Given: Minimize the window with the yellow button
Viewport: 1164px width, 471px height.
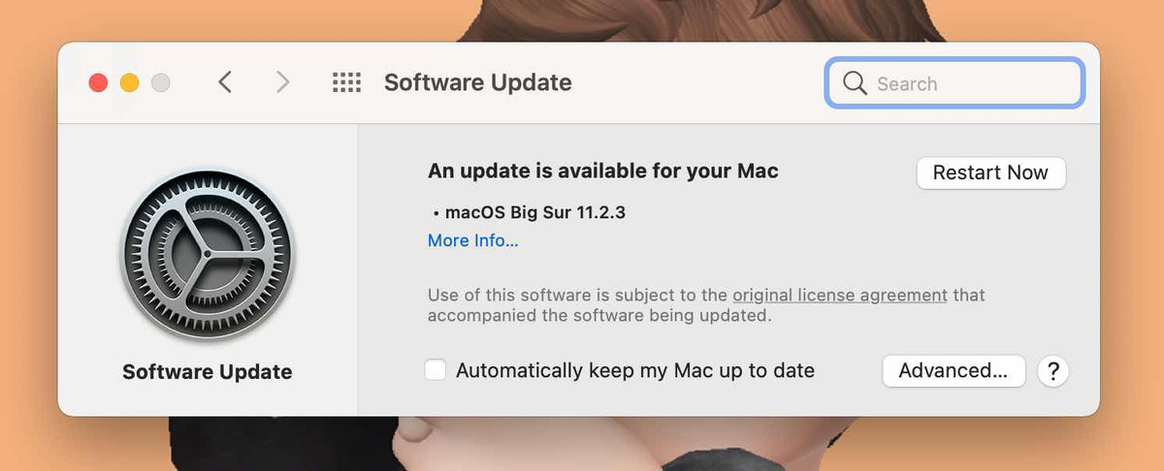Looking at the screenshot, I should pos(129,83).
